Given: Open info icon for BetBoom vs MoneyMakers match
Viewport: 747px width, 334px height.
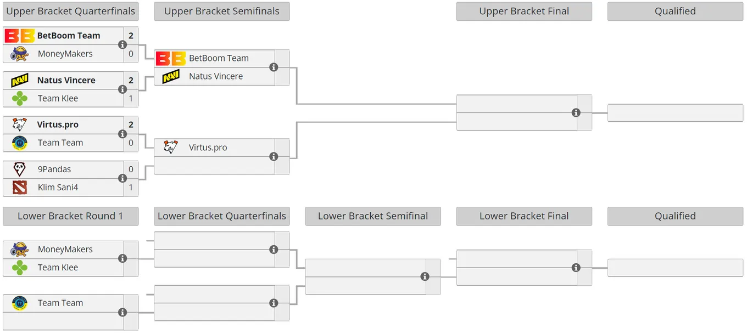Looking at the screenshot, I should (x=122, y=44).
